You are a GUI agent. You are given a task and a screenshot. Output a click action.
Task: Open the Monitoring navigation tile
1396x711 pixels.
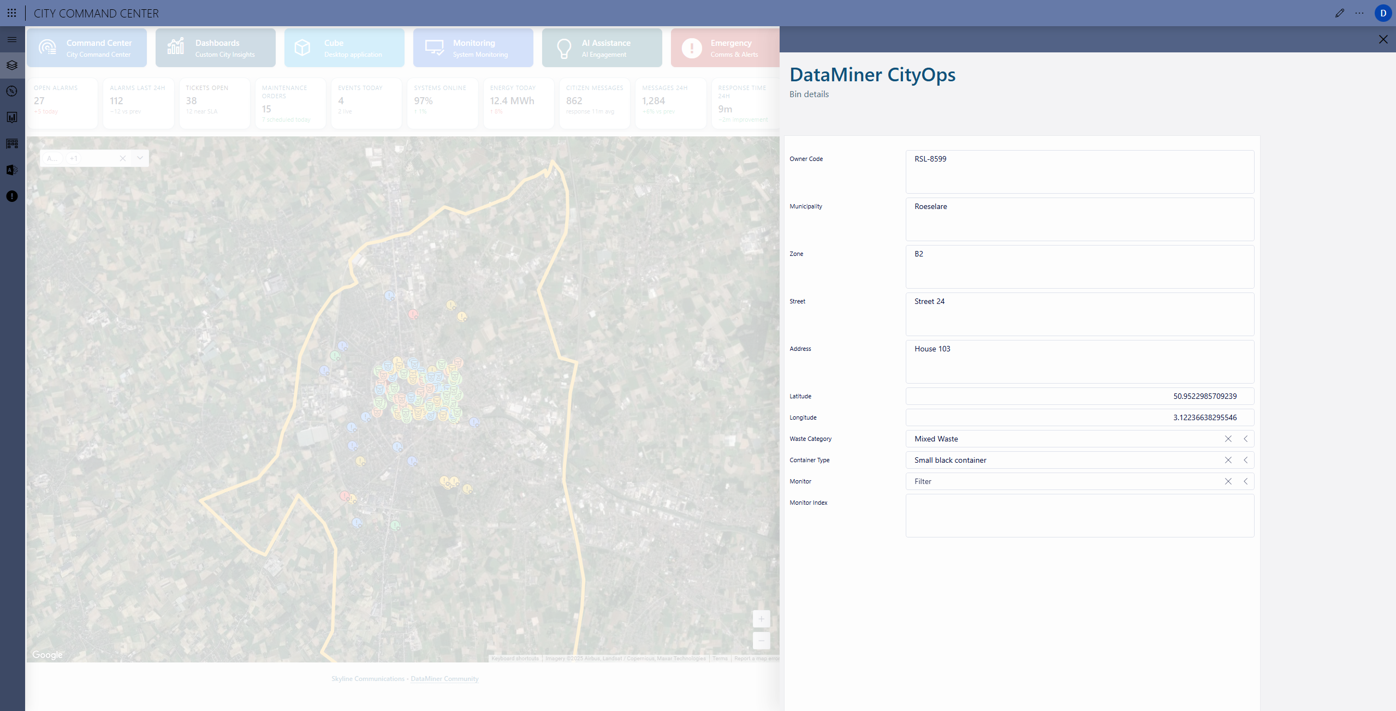473,48
